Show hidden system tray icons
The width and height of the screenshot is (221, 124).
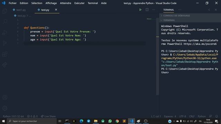tap(174, 121)
